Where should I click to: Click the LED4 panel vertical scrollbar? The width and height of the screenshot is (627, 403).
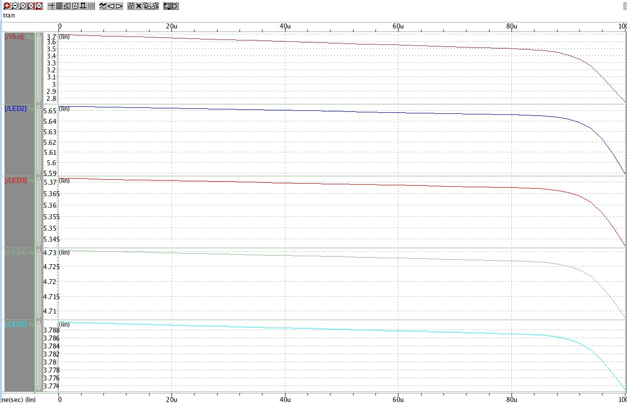[x=39, y=283]
